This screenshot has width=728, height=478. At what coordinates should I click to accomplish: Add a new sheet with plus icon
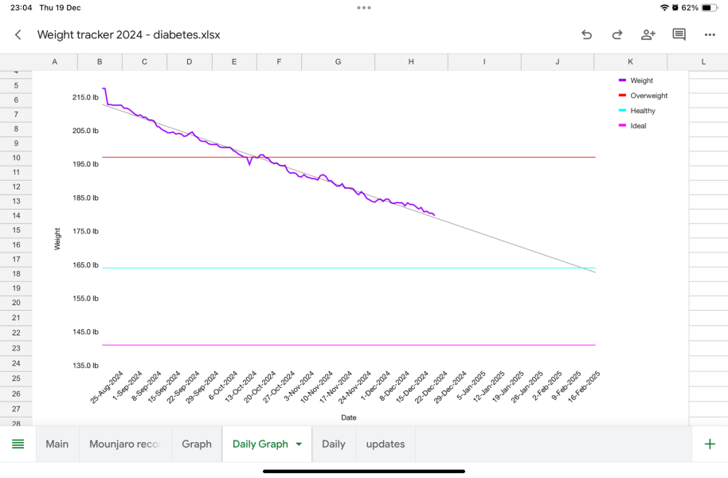click(x=710, y=444)
